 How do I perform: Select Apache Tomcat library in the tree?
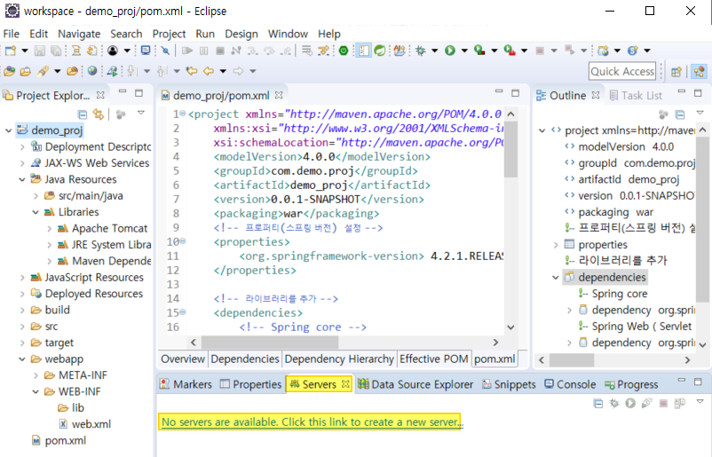[103, 228]
